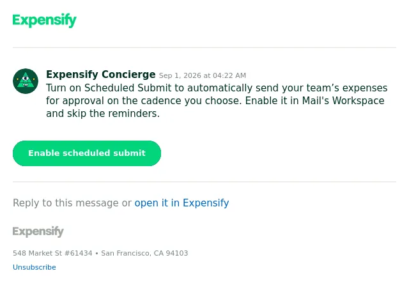Click San Francisco, CA 94103 text
Viewport: 409px width, 285px height.
[144, 253]
